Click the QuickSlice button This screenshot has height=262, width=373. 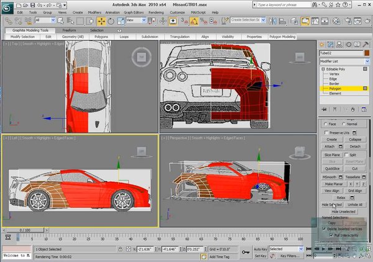coord(332,169)
